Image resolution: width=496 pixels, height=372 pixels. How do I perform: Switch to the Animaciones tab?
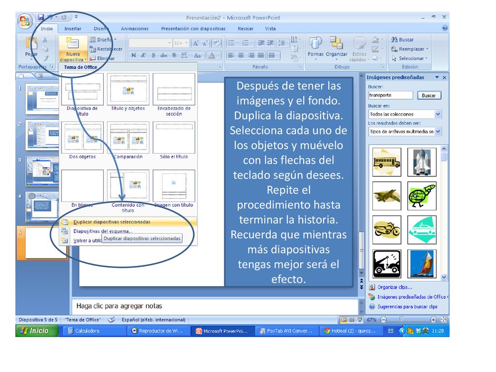point(135,29)
